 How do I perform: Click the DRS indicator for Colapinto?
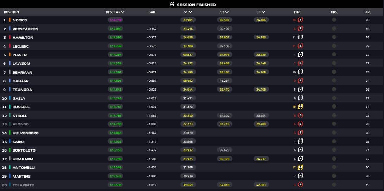point(334,185)
